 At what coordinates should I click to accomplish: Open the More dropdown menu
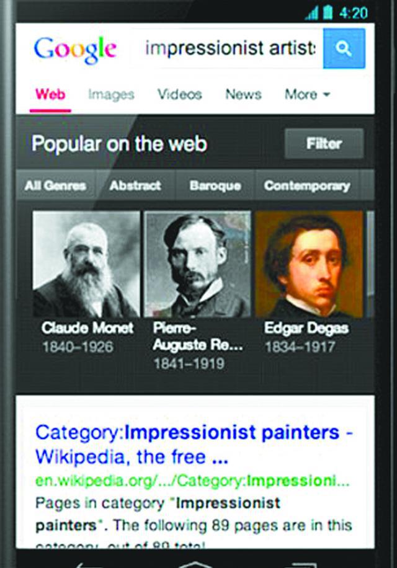coord(307,94)
